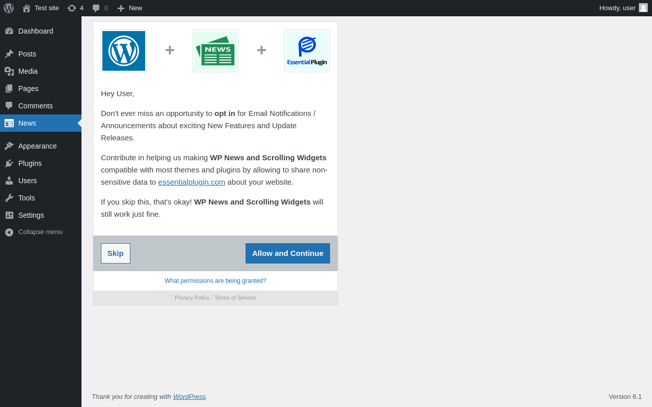Click the green News plugin logo
The height and width of the screenshot is (407, 652).
point(215,51)
